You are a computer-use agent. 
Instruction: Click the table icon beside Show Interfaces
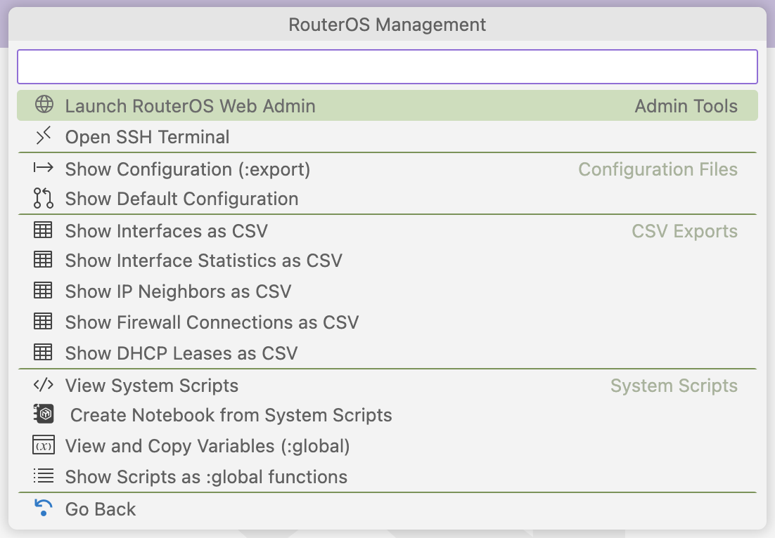(44, 230)
